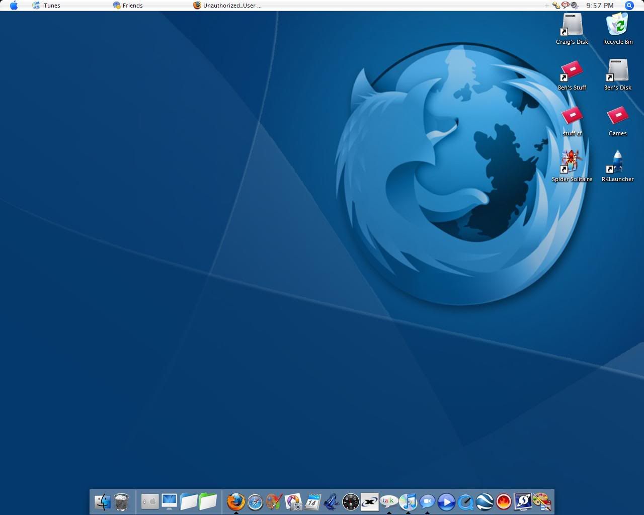Image resolution: width=644 pixels, height=515 pixels.
Task: Open the iCal calendar dock icon
Action: 312,501
